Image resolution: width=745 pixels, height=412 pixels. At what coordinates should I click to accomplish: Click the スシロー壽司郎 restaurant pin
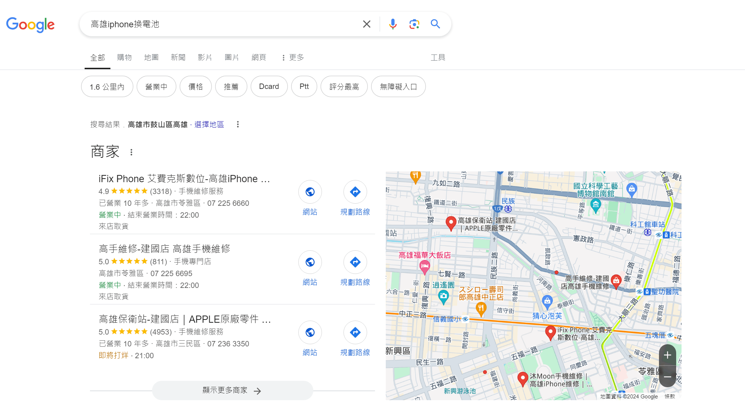pyautogui.click(x=481, y=309)
